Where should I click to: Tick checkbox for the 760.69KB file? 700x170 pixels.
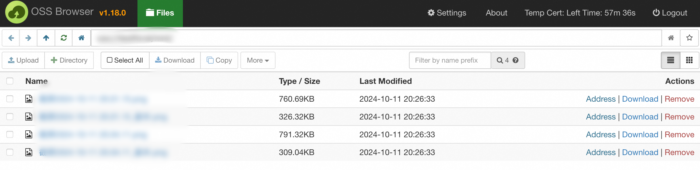pos(10,99)
